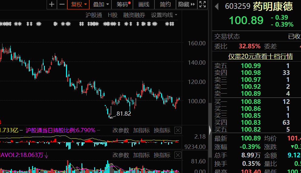Click 加指标 in the VOL sub-panel
The height and width of the screenshot is (173, 301).
pyautogui.click(x=141, y=155)
